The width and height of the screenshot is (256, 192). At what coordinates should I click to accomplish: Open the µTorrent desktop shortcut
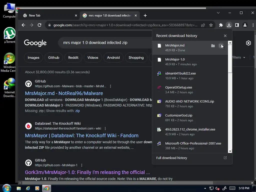pos(9,35)
